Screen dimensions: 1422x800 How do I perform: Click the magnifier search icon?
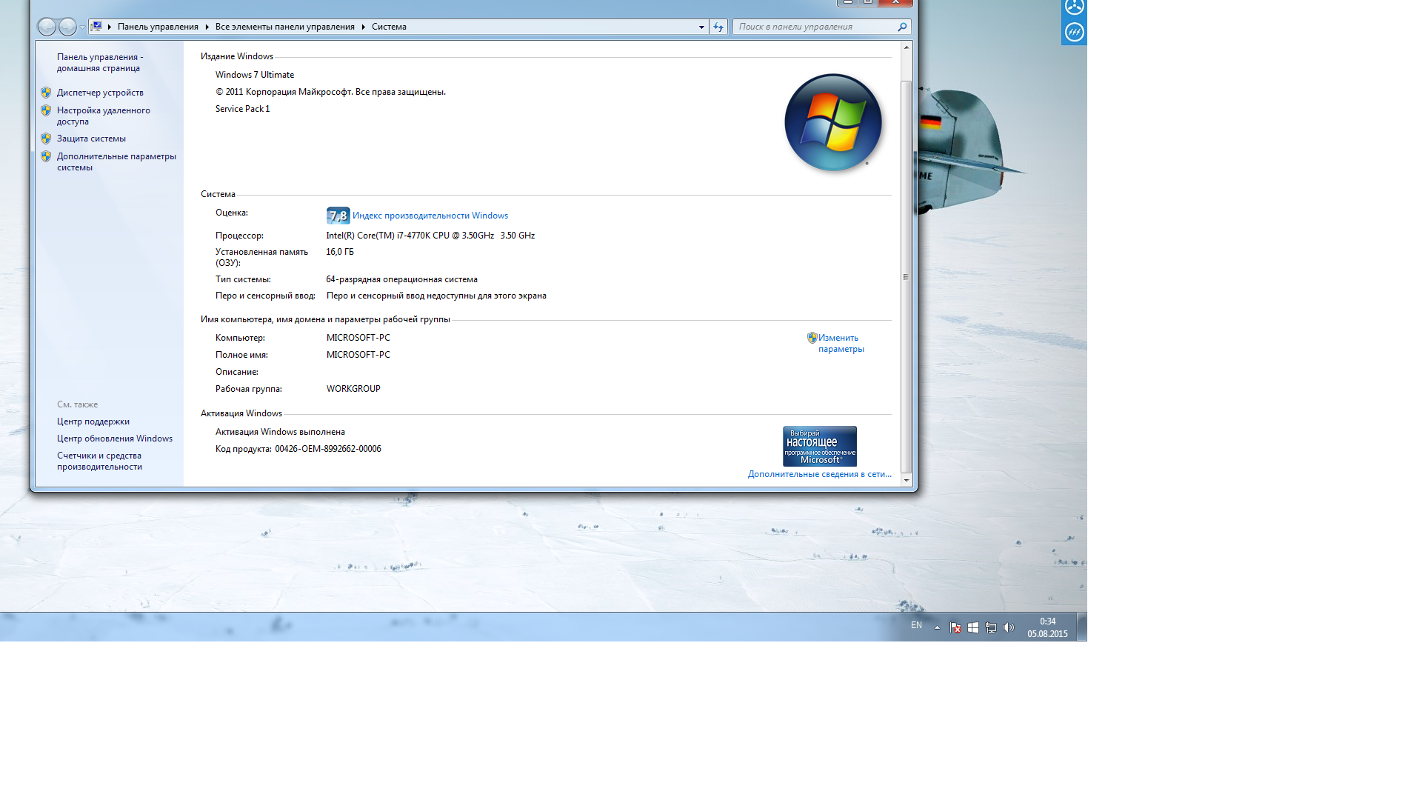click(902, 27)
